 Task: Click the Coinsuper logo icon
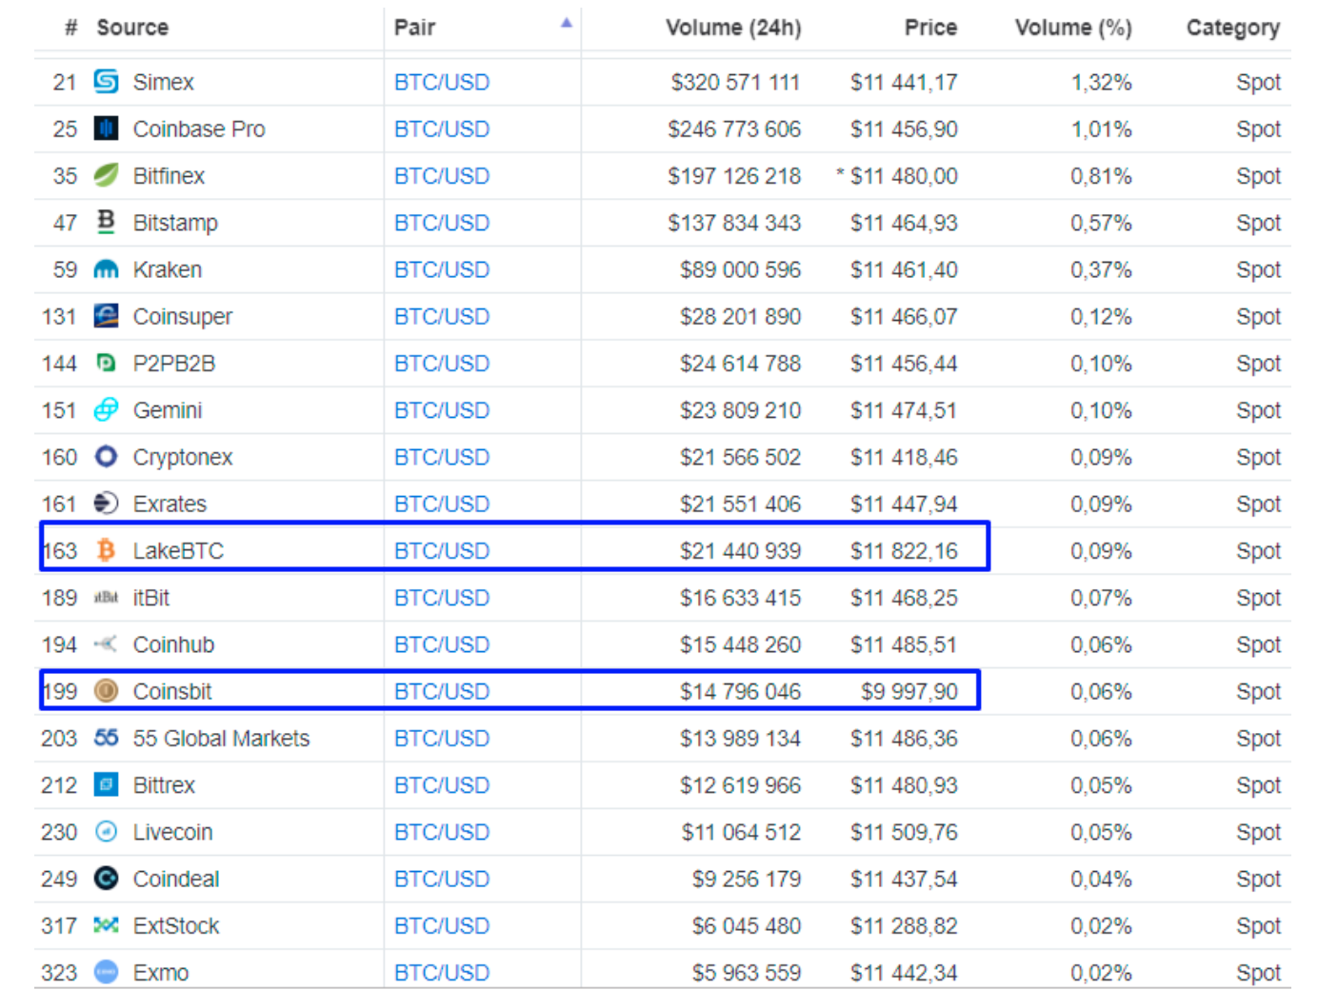106,316
